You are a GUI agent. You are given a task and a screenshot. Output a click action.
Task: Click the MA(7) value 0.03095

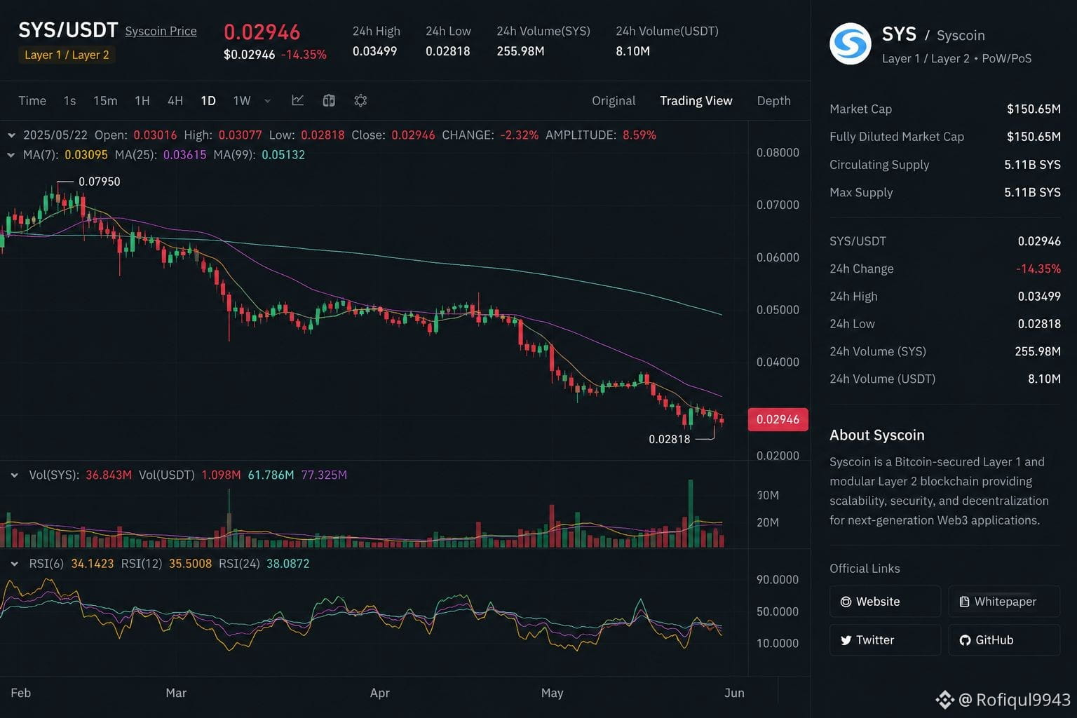(x=86, y=155)
